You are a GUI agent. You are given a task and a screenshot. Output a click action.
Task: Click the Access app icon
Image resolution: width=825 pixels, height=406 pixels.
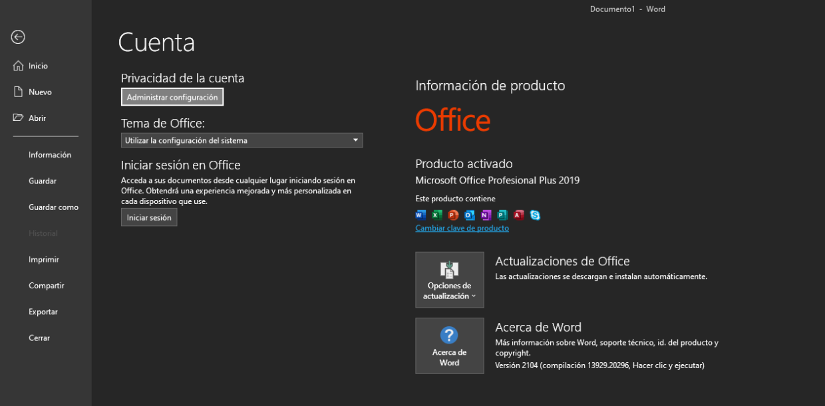coord(518,215)
